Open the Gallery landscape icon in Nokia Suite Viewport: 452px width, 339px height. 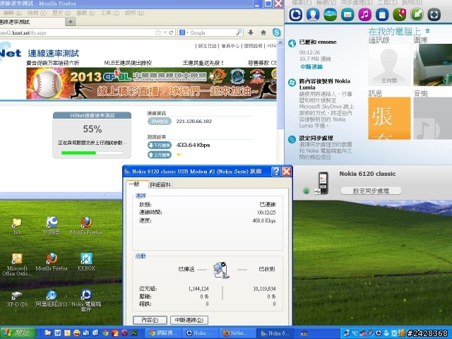[x=330, y=14]
